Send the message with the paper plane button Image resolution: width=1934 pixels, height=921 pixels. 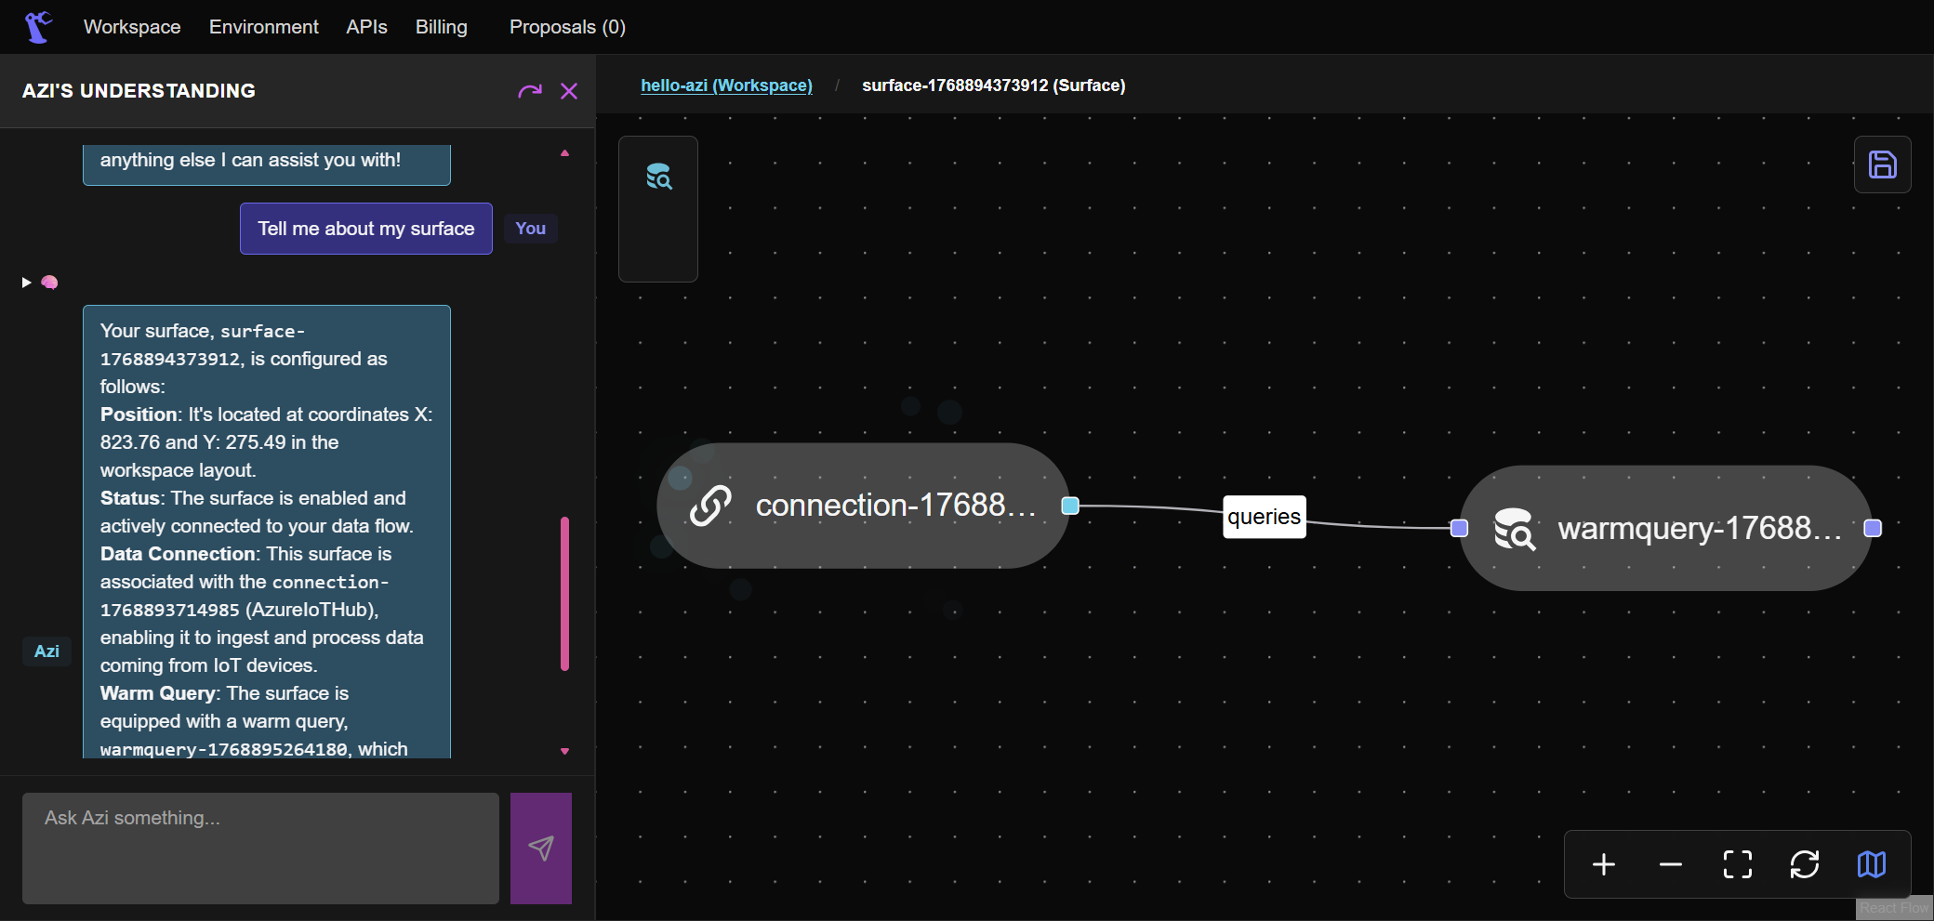tap(541, 848)
